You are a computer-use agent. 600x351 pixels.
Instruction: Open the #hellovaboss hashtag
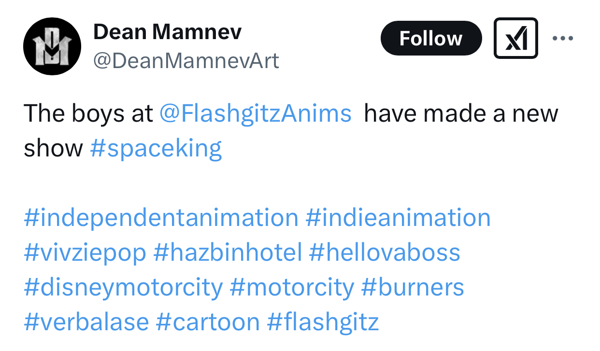(x=385, y=253)
